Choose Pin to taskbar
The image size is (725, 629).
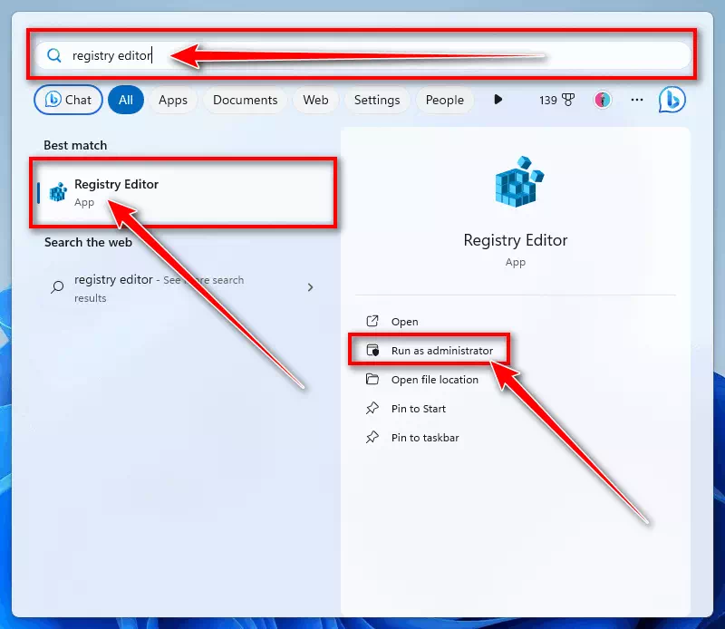coord(425,438)
